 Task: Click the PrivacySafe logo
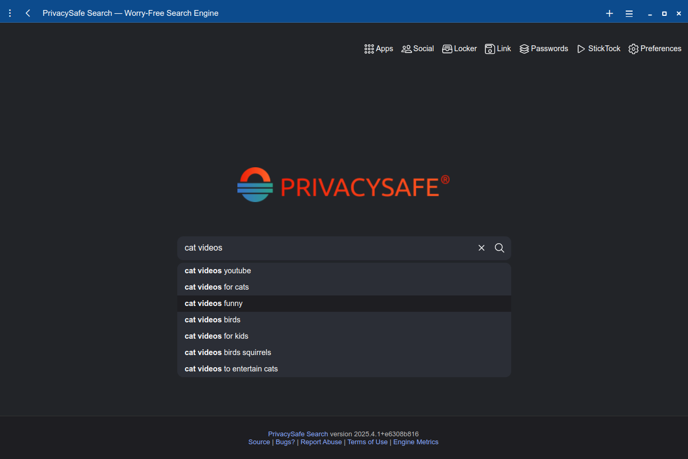pyautogui.click(x=343, y=184)
